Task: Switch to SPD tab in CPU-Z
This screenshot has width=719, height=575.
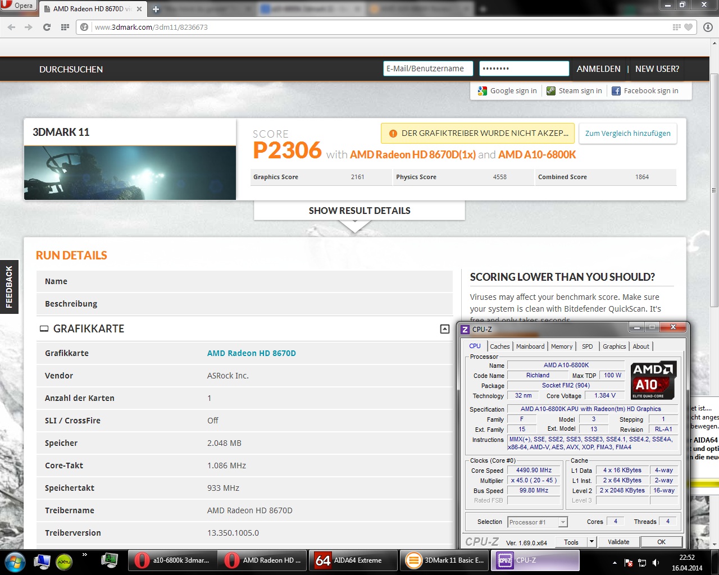Action: (x=588, y=346)
